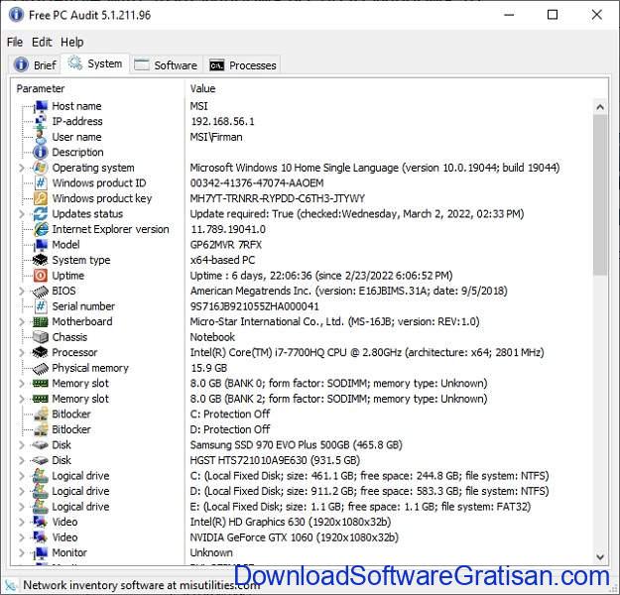Click the BIOS chip icon
Screen dimensions: 620x595
41,292
